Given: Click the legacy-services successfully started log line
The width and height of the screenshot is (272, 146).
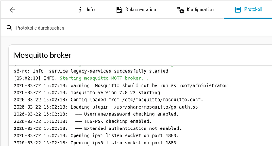Looking at the screenshot, I should click(91, 71).
